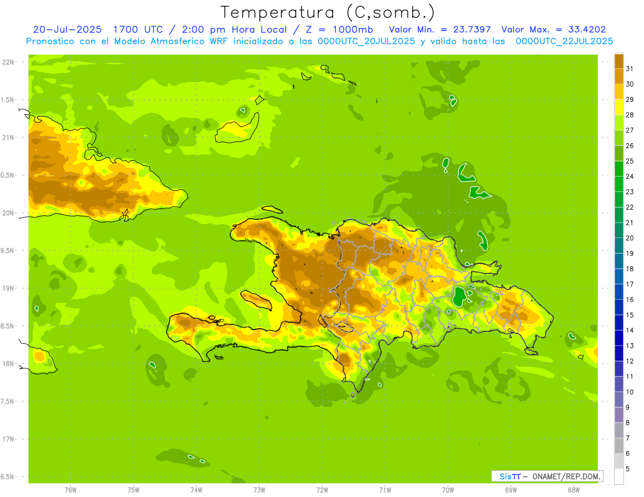644x497 pixels.
Task: Pick the legend band between 25 and 26
Action: [x=619, y=153]
